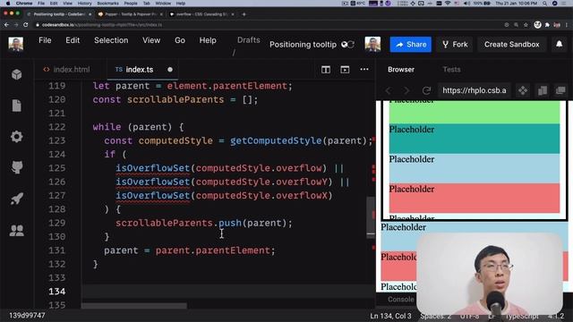Click the red Placeholder block in preview
This screenshot has width=573, height=322.
475,198
